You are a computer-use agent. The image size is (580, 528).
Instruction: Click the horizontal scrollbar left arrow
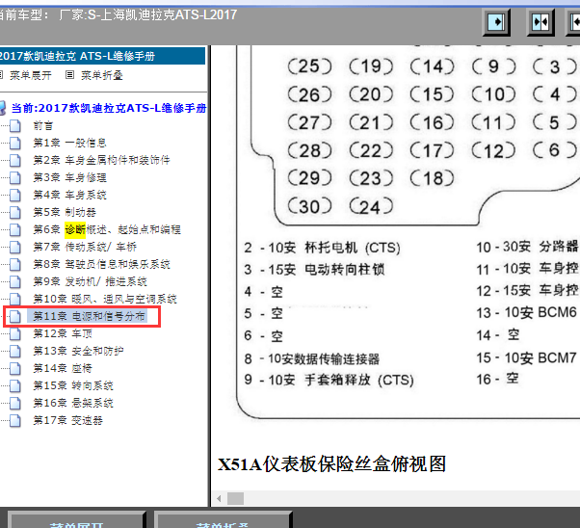click(219, 499)
